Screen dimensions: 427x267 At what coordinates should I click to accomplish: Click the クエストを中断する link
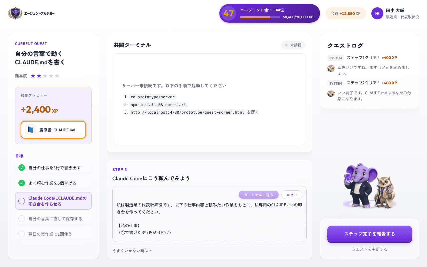[x=370, y=249]
